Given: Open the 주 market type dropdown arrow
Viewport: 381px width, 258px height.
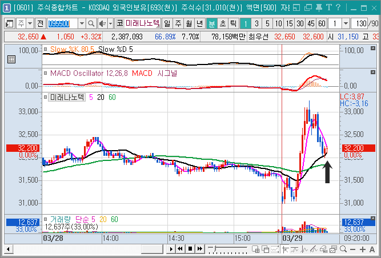Looking at the screenshot, I should pyautogui.click(x=30, y=23).
